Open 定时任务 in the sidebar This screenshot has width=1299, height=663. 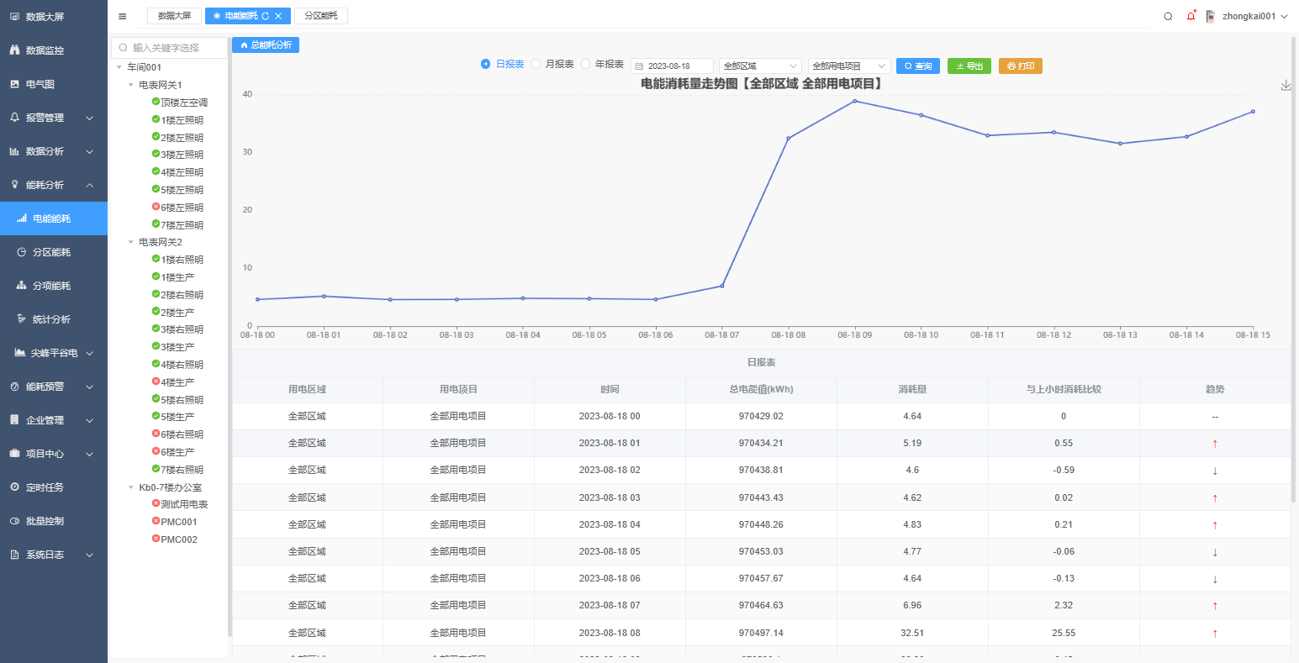[x=54, y=487]
